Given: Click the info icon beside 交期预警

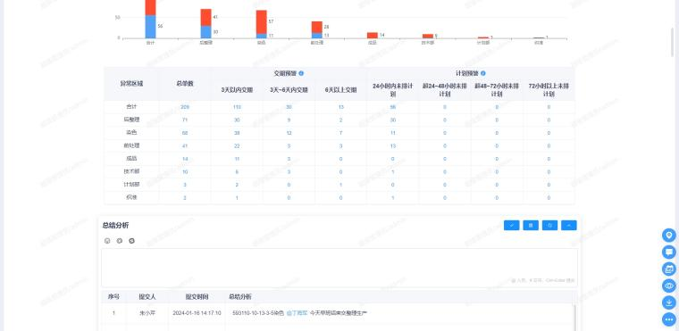Looking at the screenshot, I should 301,73.
